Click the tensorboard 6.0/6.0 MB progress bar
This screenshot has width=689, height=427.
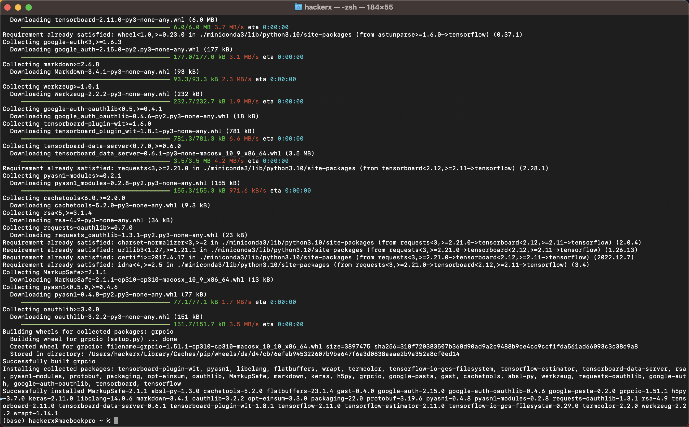coord(95,27)
